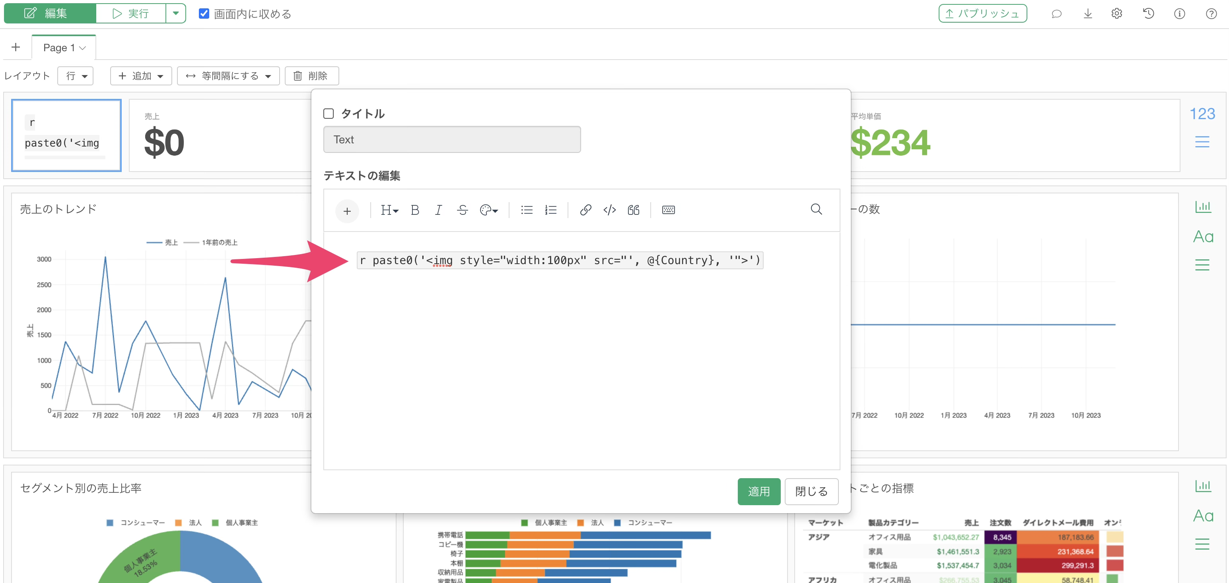
Task: Open search in the text editor
Action: [x=816, y=209]
